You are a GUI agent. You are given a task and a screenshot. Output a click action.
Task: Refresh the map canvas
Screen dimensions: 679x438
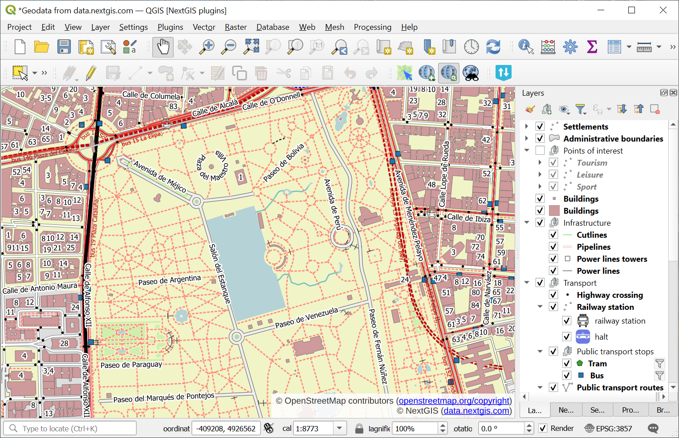pyautogui.click(x=493, y=46)
